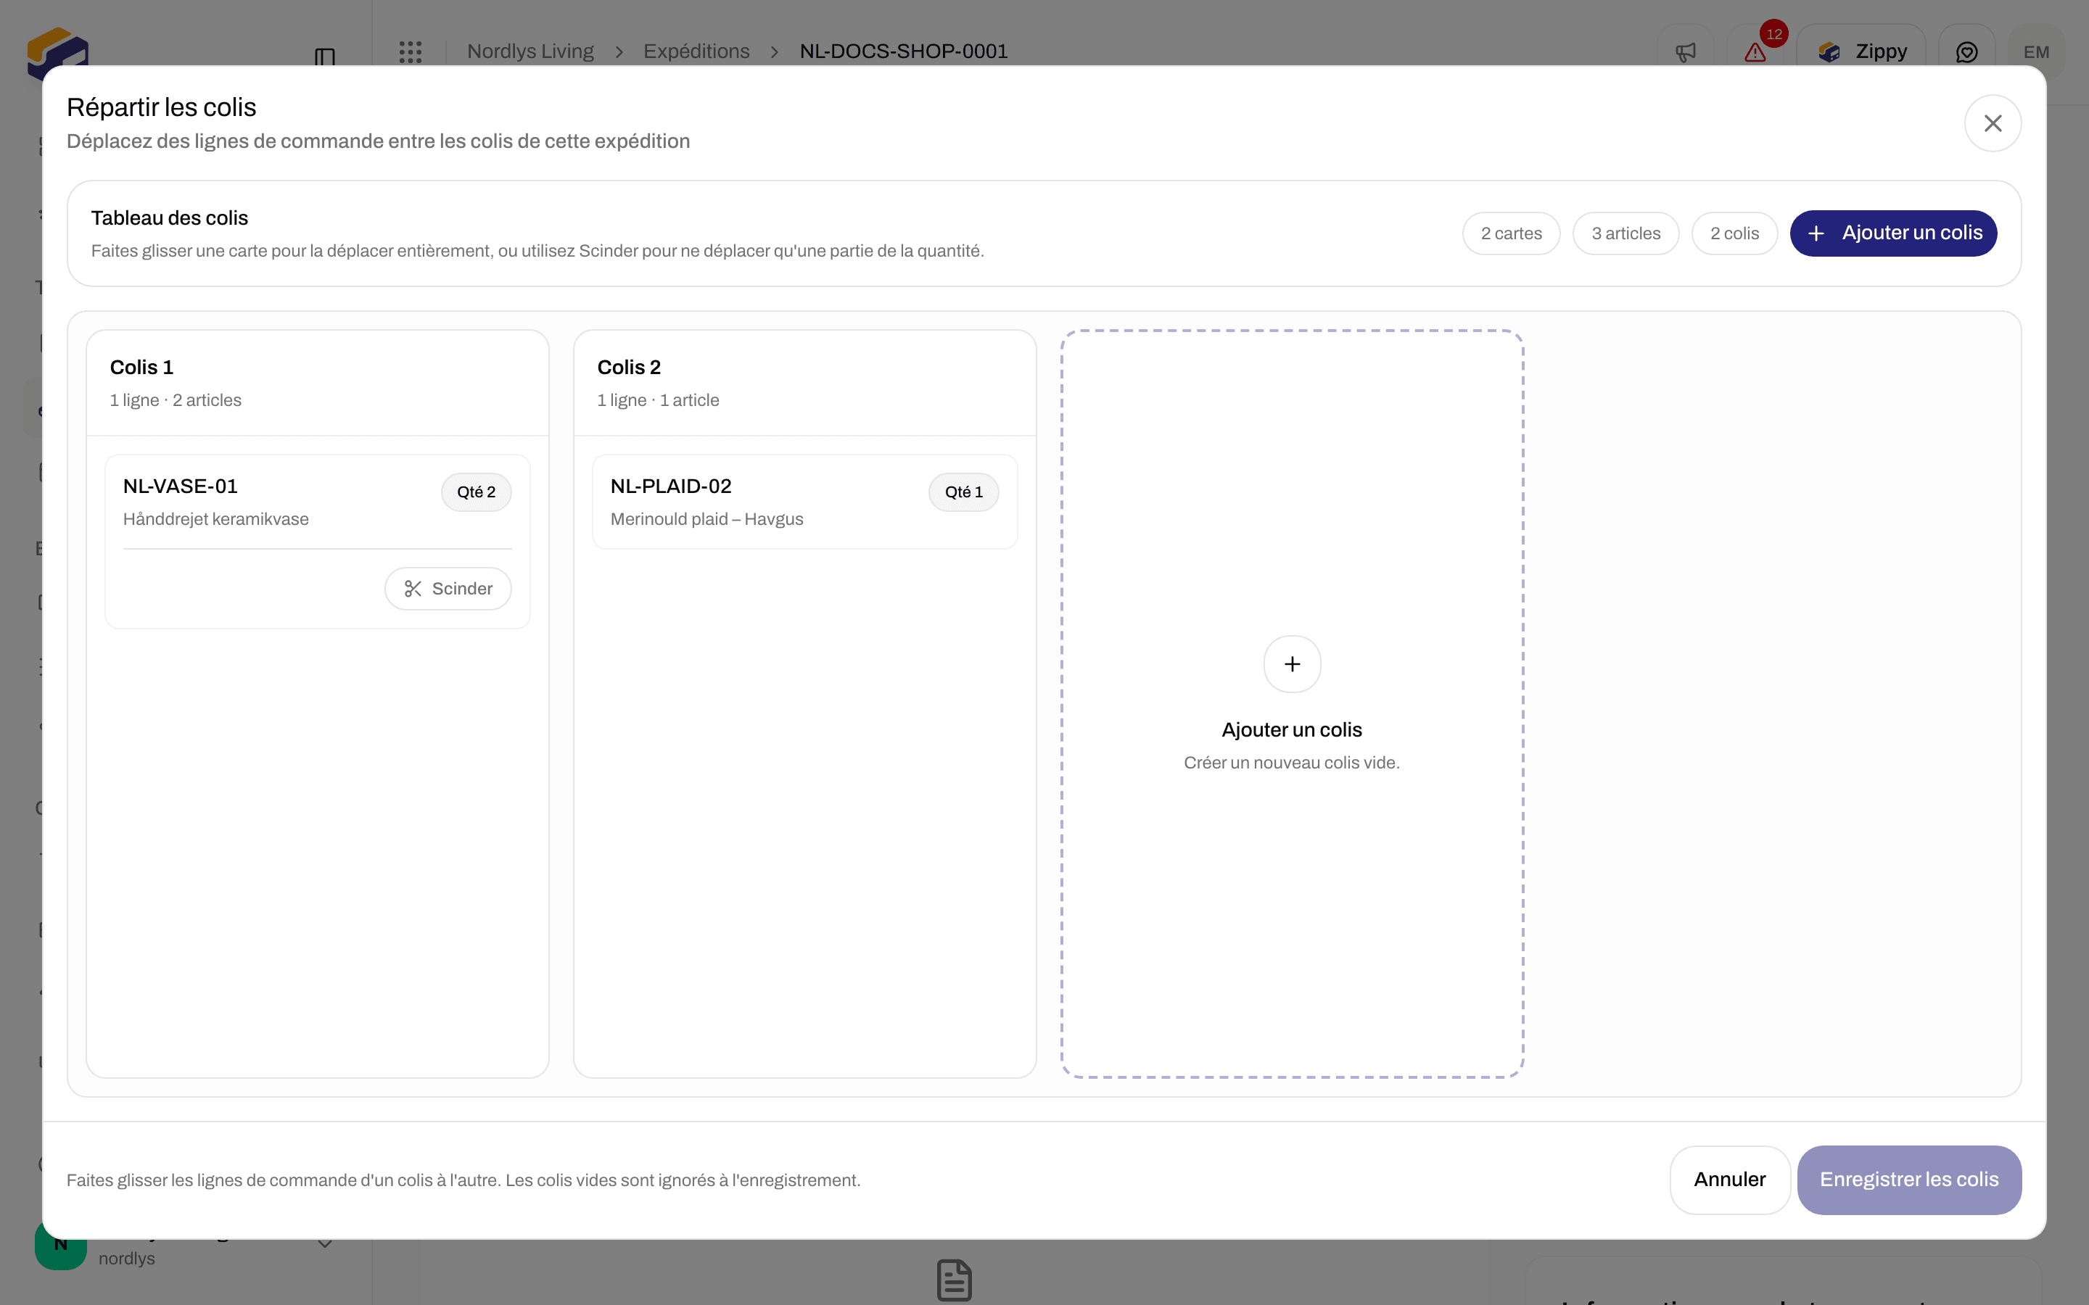Close the Répartir les colis dialog

click(1993, 123)
